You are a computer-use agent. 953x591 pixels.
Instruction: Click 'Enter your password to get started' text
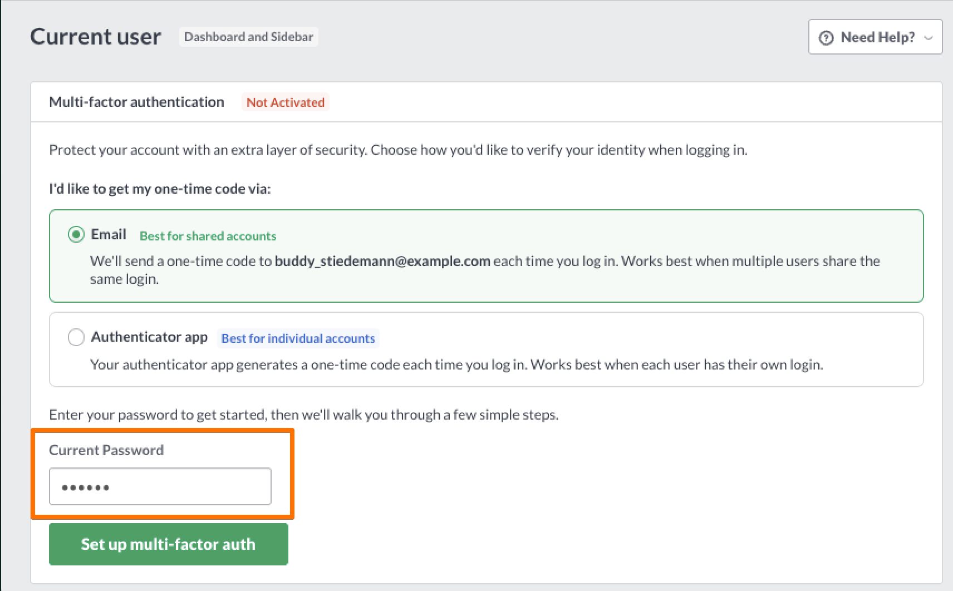point(303,415)
